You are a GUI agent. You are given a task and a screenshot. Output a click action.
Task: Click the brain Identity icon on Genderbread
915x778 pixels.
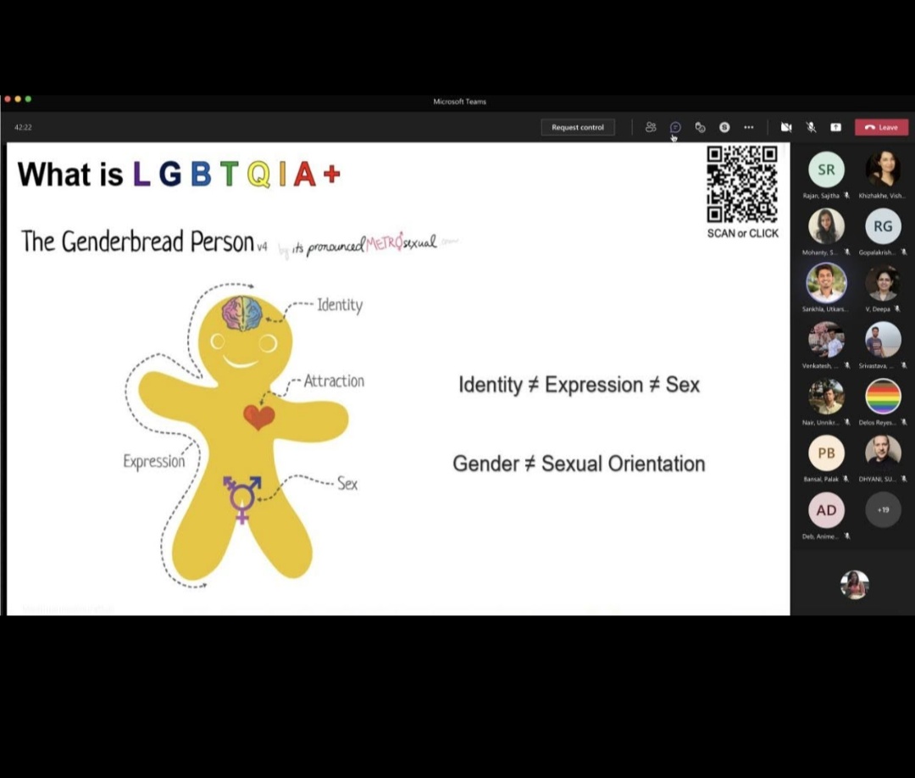[242, 314]
